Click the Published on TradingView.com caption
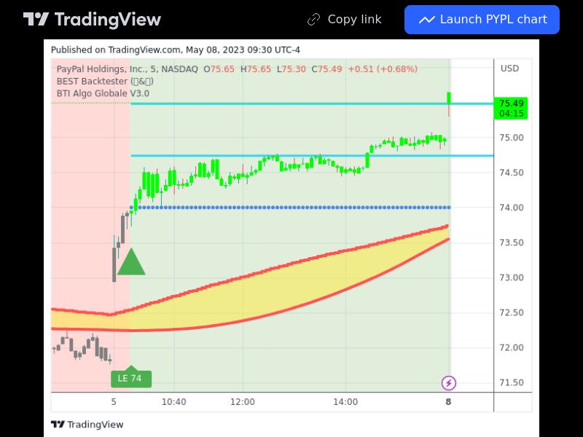This screenshot has height=437, width=583. (x=176, y=50)
